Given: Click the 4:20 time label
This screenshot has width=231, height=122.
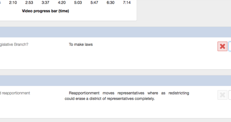Looking at the screenshot, I should (62, 2).
